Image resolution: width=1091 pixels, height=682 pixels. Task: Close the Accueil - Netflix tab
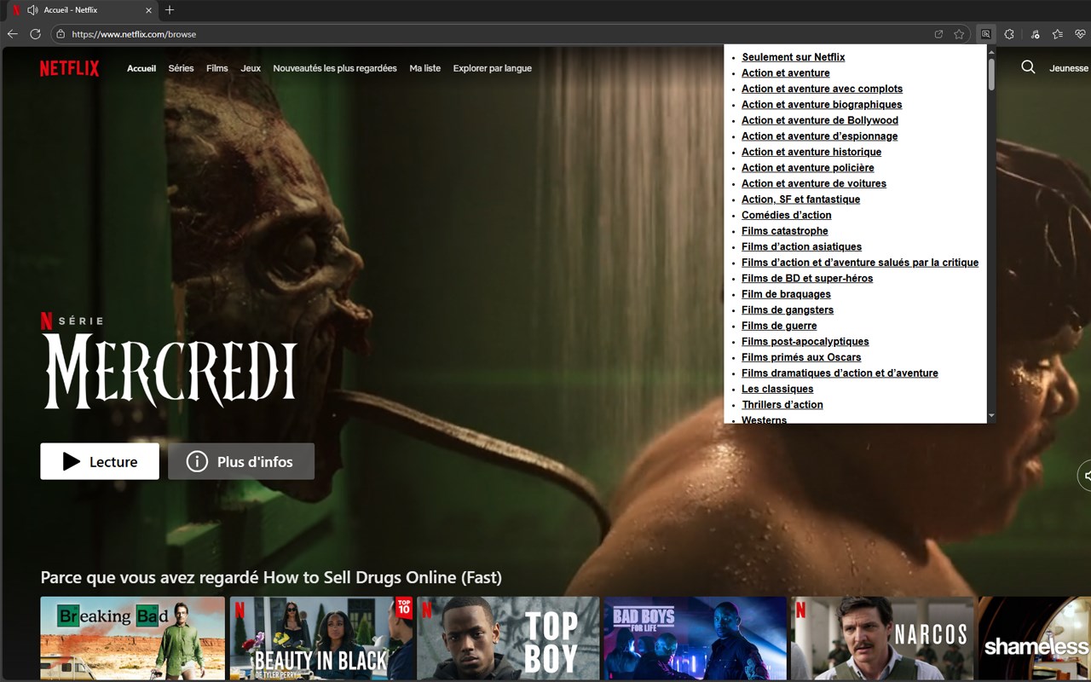[148, 10]
